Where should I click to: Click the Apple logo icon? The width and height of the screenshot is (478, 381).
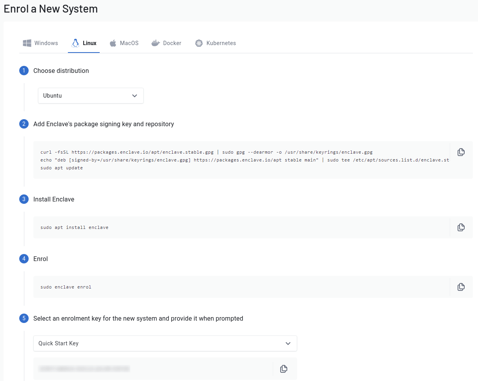[x=113, y=43]
